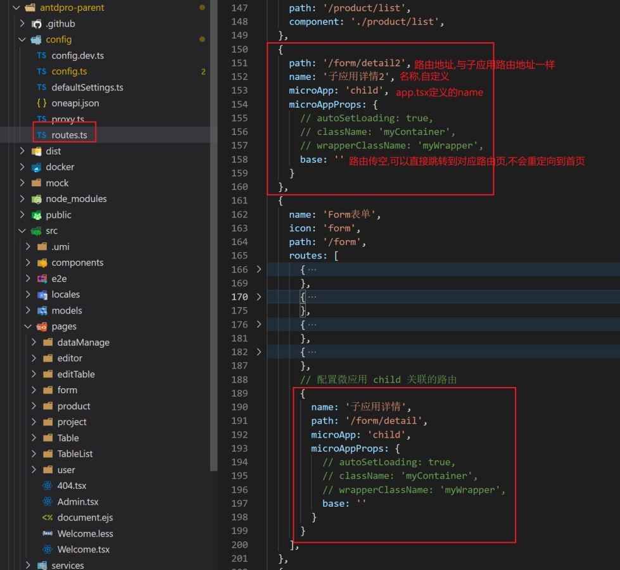
Task: Open the user folder
Action: [x=66, y=470]
